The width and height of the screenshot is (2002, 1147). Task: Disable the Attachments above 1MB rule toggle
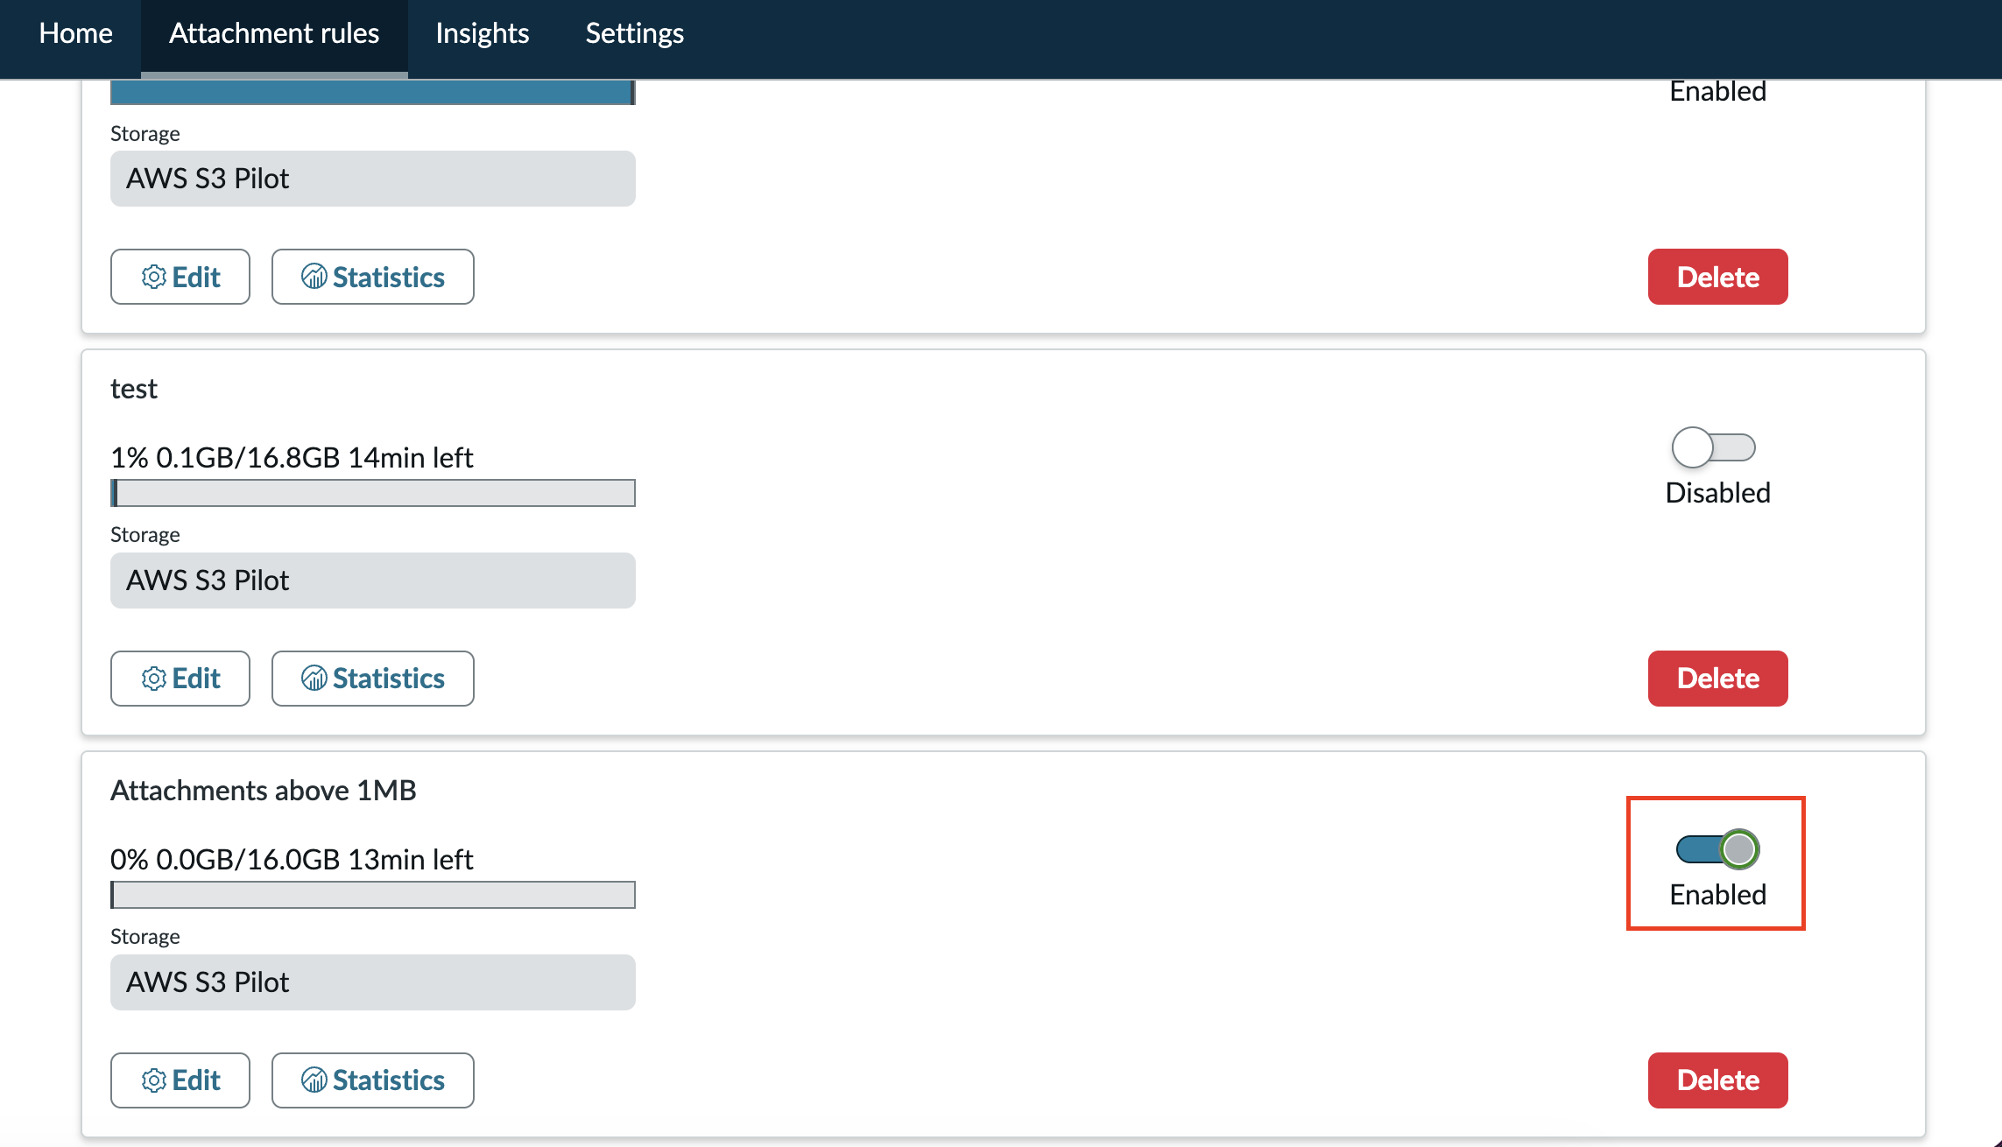coord(1717,849)
